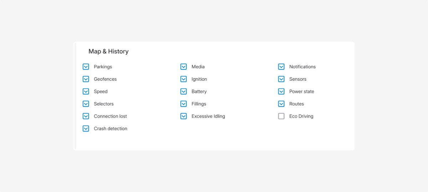Toggle the Sensors checkbox
This screenshot has height=192, width=428.
281,79
